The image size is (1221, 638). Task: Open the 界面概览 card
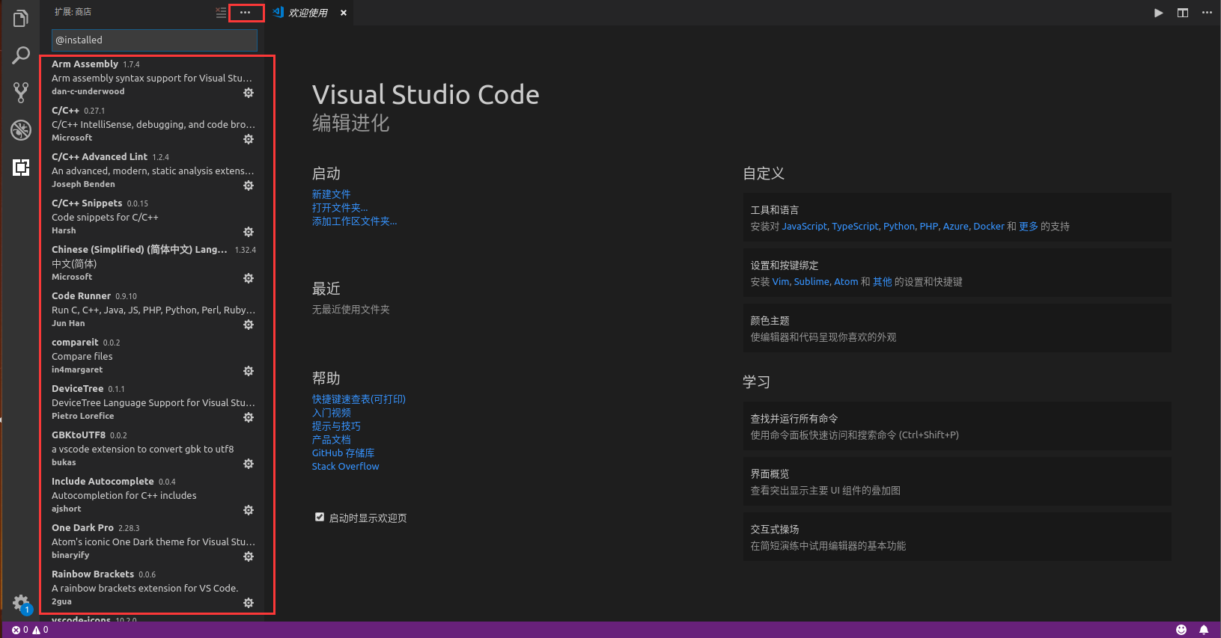pyautogui.click(x=957, y=482)
